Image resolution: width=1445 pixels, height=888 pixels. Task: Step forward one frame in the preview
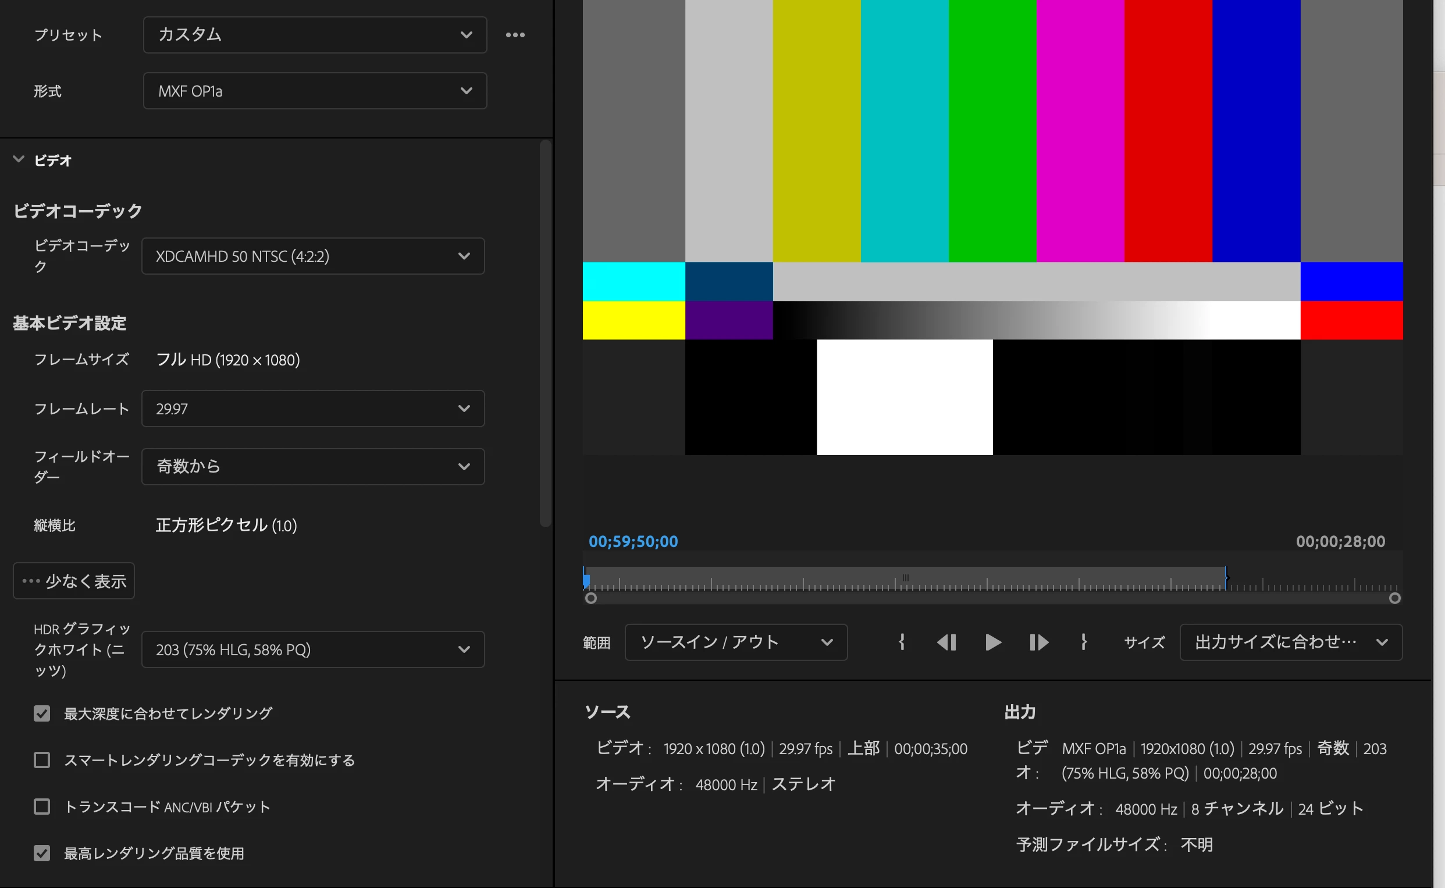(x=1038, y=642)
